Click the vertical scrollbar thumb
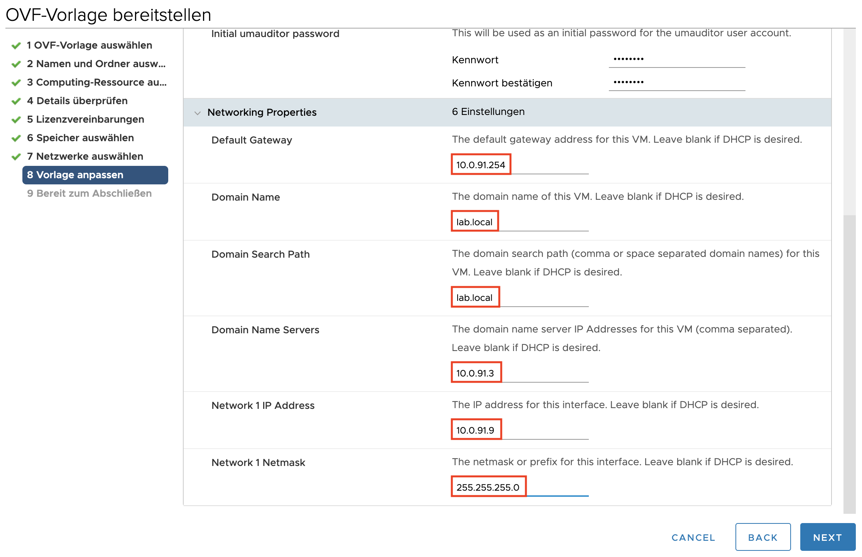The width and height of the screenshot is (862, 557). pos(849,364)
